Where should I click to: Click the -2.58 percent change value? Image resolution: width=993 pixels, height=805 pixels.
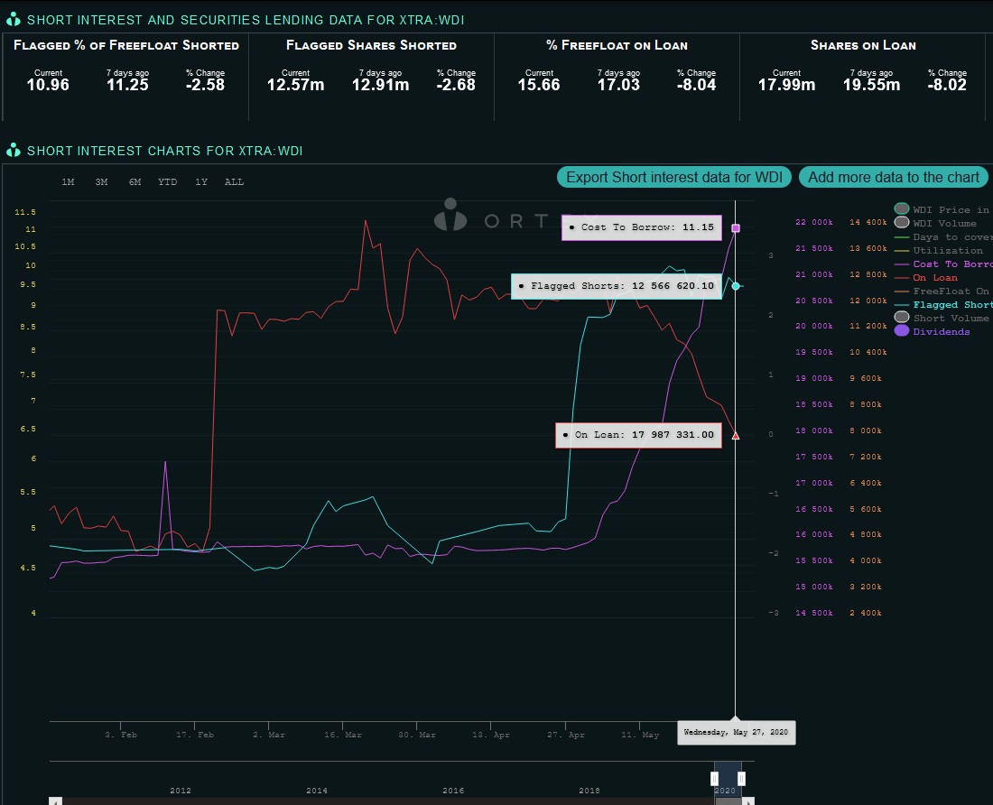pyautogui.click(x=205, y=85)
